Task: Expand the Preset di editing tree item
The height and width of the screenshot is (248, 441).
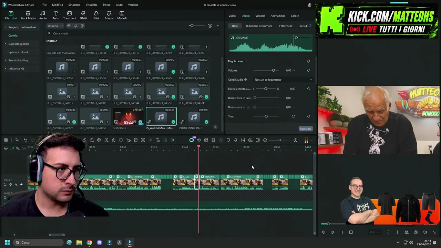Action: point(5,60)
